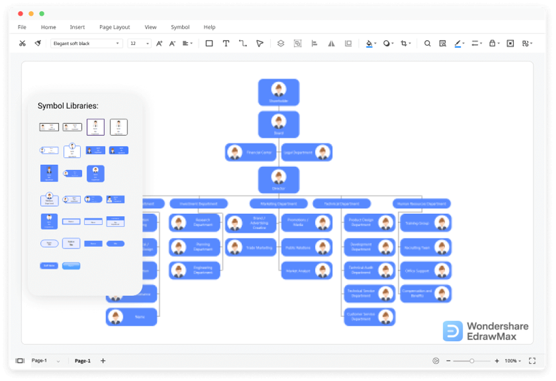Click the Flip shapes icon

(331, 43)
